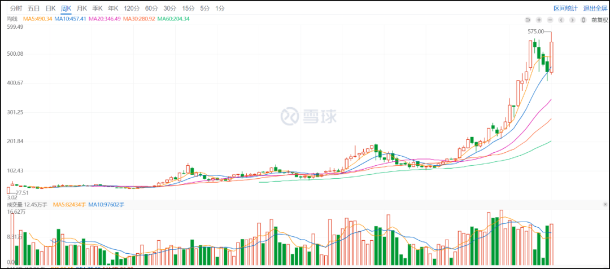Click the green MA60:204.34 legend label
This screenshot has width=610, height=269.
(173, 19)
